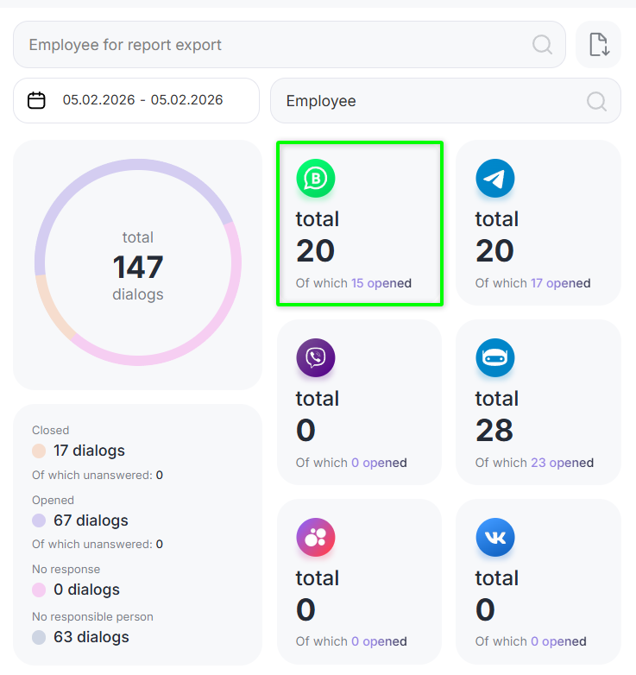Click the calendar icon in date field
This screenshot has width=636, height=675.
(x=36, y=100)
